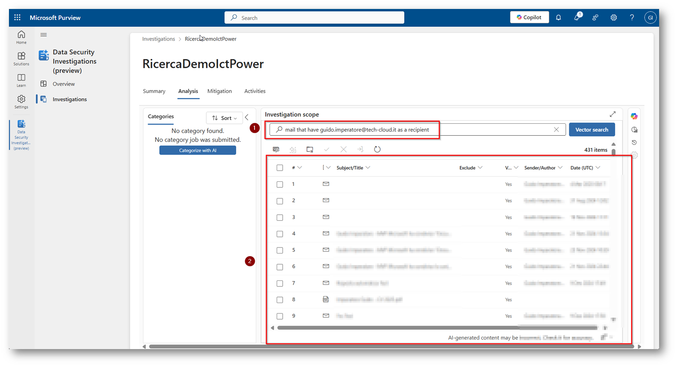The width and height of the screenshot is (677, 367).
Task: Open the notifications bell icon
Action: tap(558, 17)
